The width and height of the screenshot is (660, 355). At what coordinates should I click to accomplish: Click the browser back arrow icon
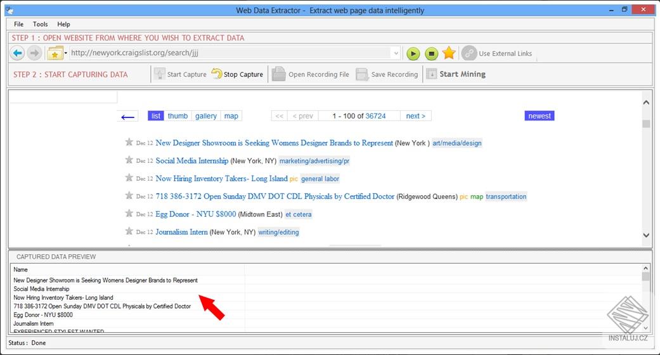pyautogui.click(x=17, y=53)
